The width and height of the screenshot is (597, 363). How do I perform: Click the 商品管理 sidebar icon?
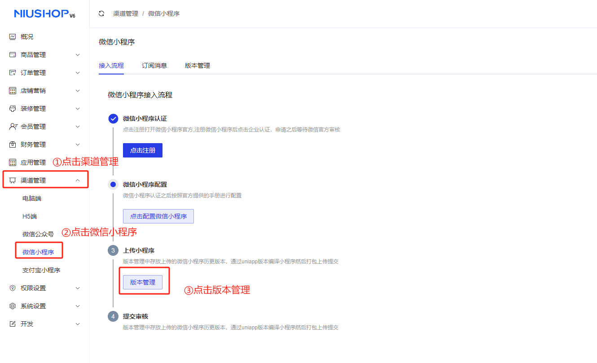pyautogui.click(x=13, y=55)
